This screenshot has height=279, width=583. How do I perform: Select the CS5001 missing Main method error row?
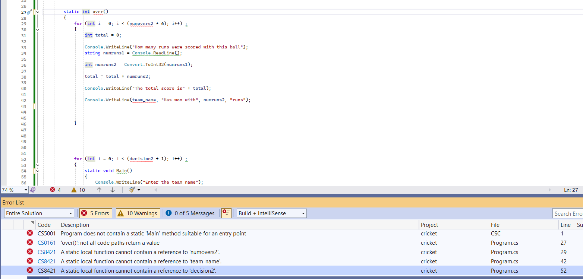(291, 234)
